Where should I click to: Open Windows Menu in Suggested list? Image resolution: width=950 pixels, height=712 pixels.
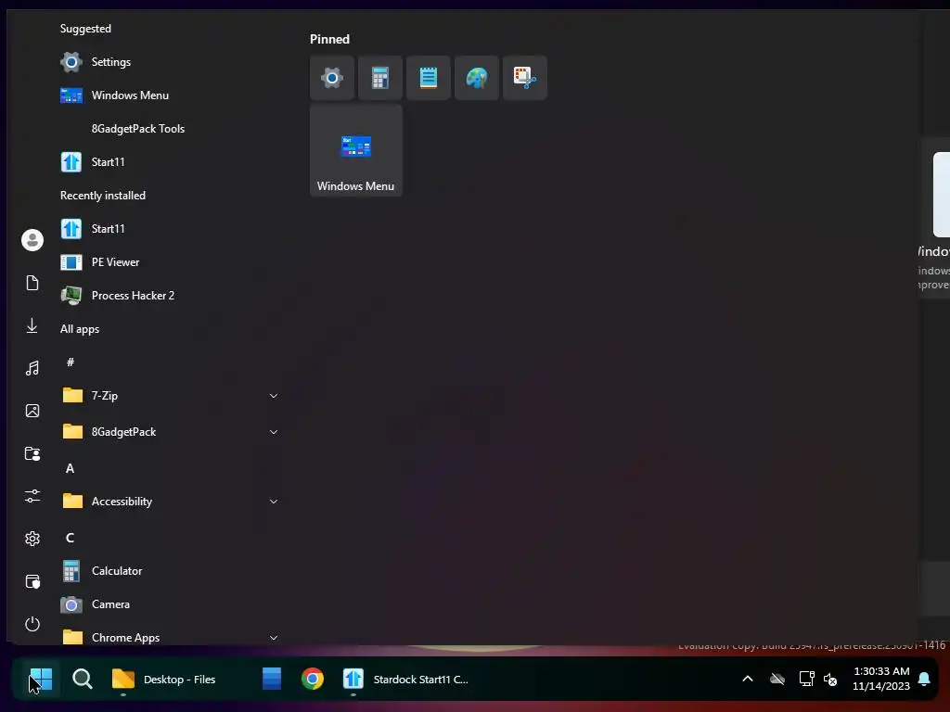coord(170,95)
